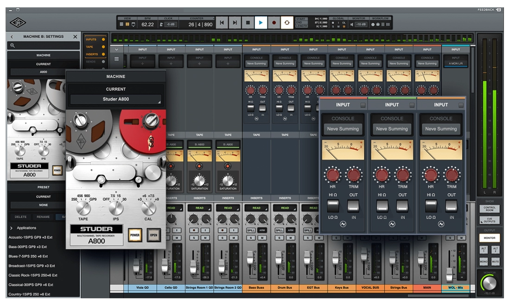Click the vertical bars WORKFLOW icon at far right
Screen dimensions: 510x306
(x=388, y=25)
